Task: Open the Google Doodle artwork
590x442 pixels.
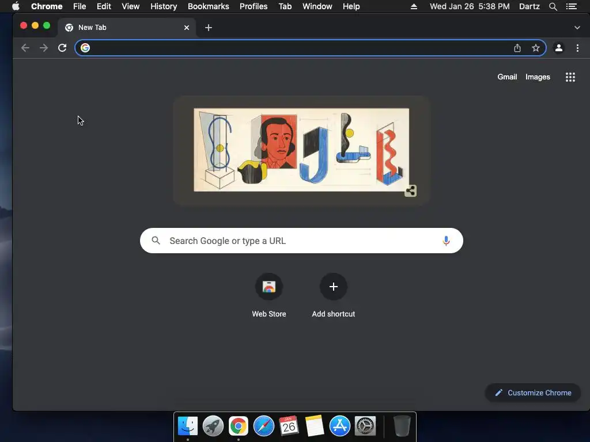Action: (x=301, y=150)
